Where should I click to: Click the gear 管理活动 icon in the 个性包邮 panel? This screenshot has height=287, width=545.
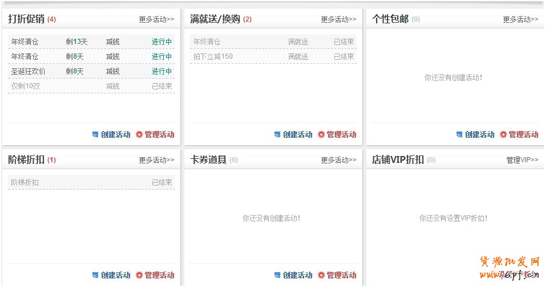coord(503,135)
